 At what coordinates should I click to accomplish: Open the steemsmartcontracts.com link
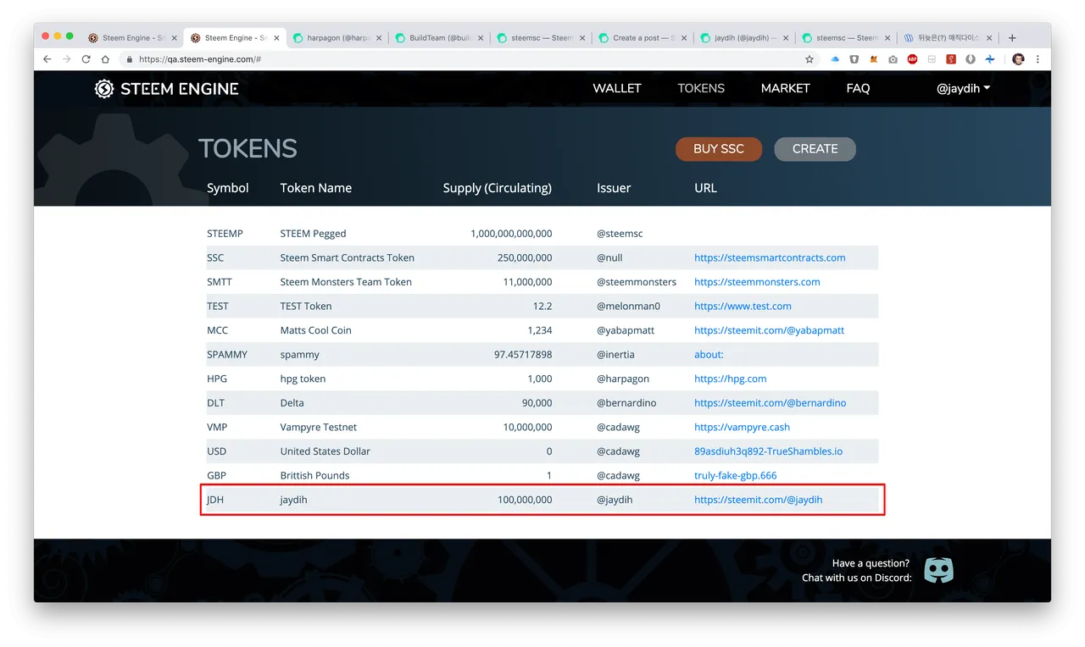770,257
